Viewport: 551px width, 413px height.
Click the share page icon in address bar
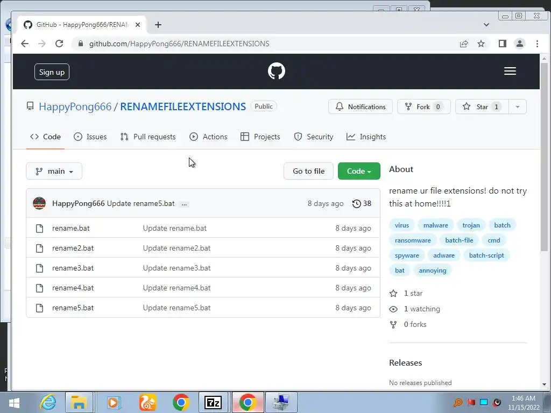coord(464,44)
